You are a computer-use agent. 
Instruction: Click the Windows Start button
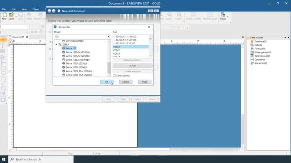pos(4,159)
